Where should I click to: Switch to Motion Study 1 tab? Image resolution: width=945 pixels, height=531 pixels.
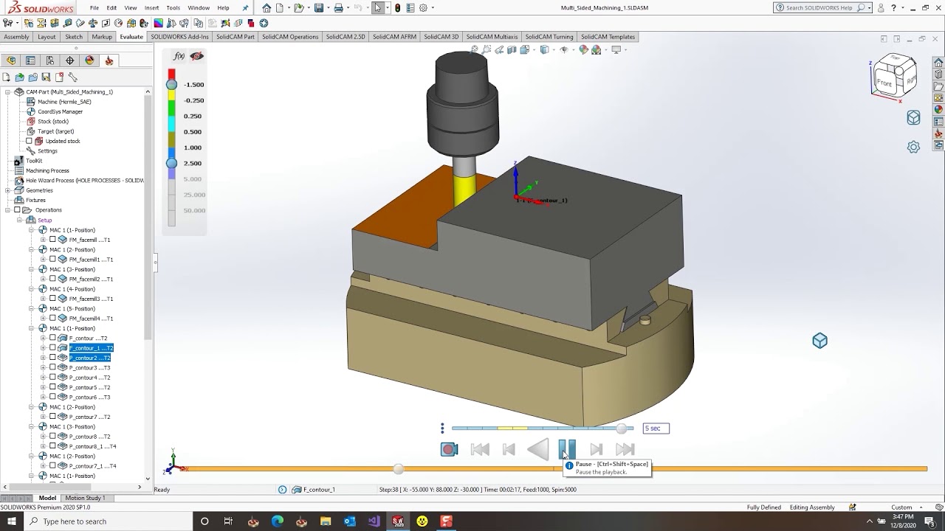coord(85,498)
